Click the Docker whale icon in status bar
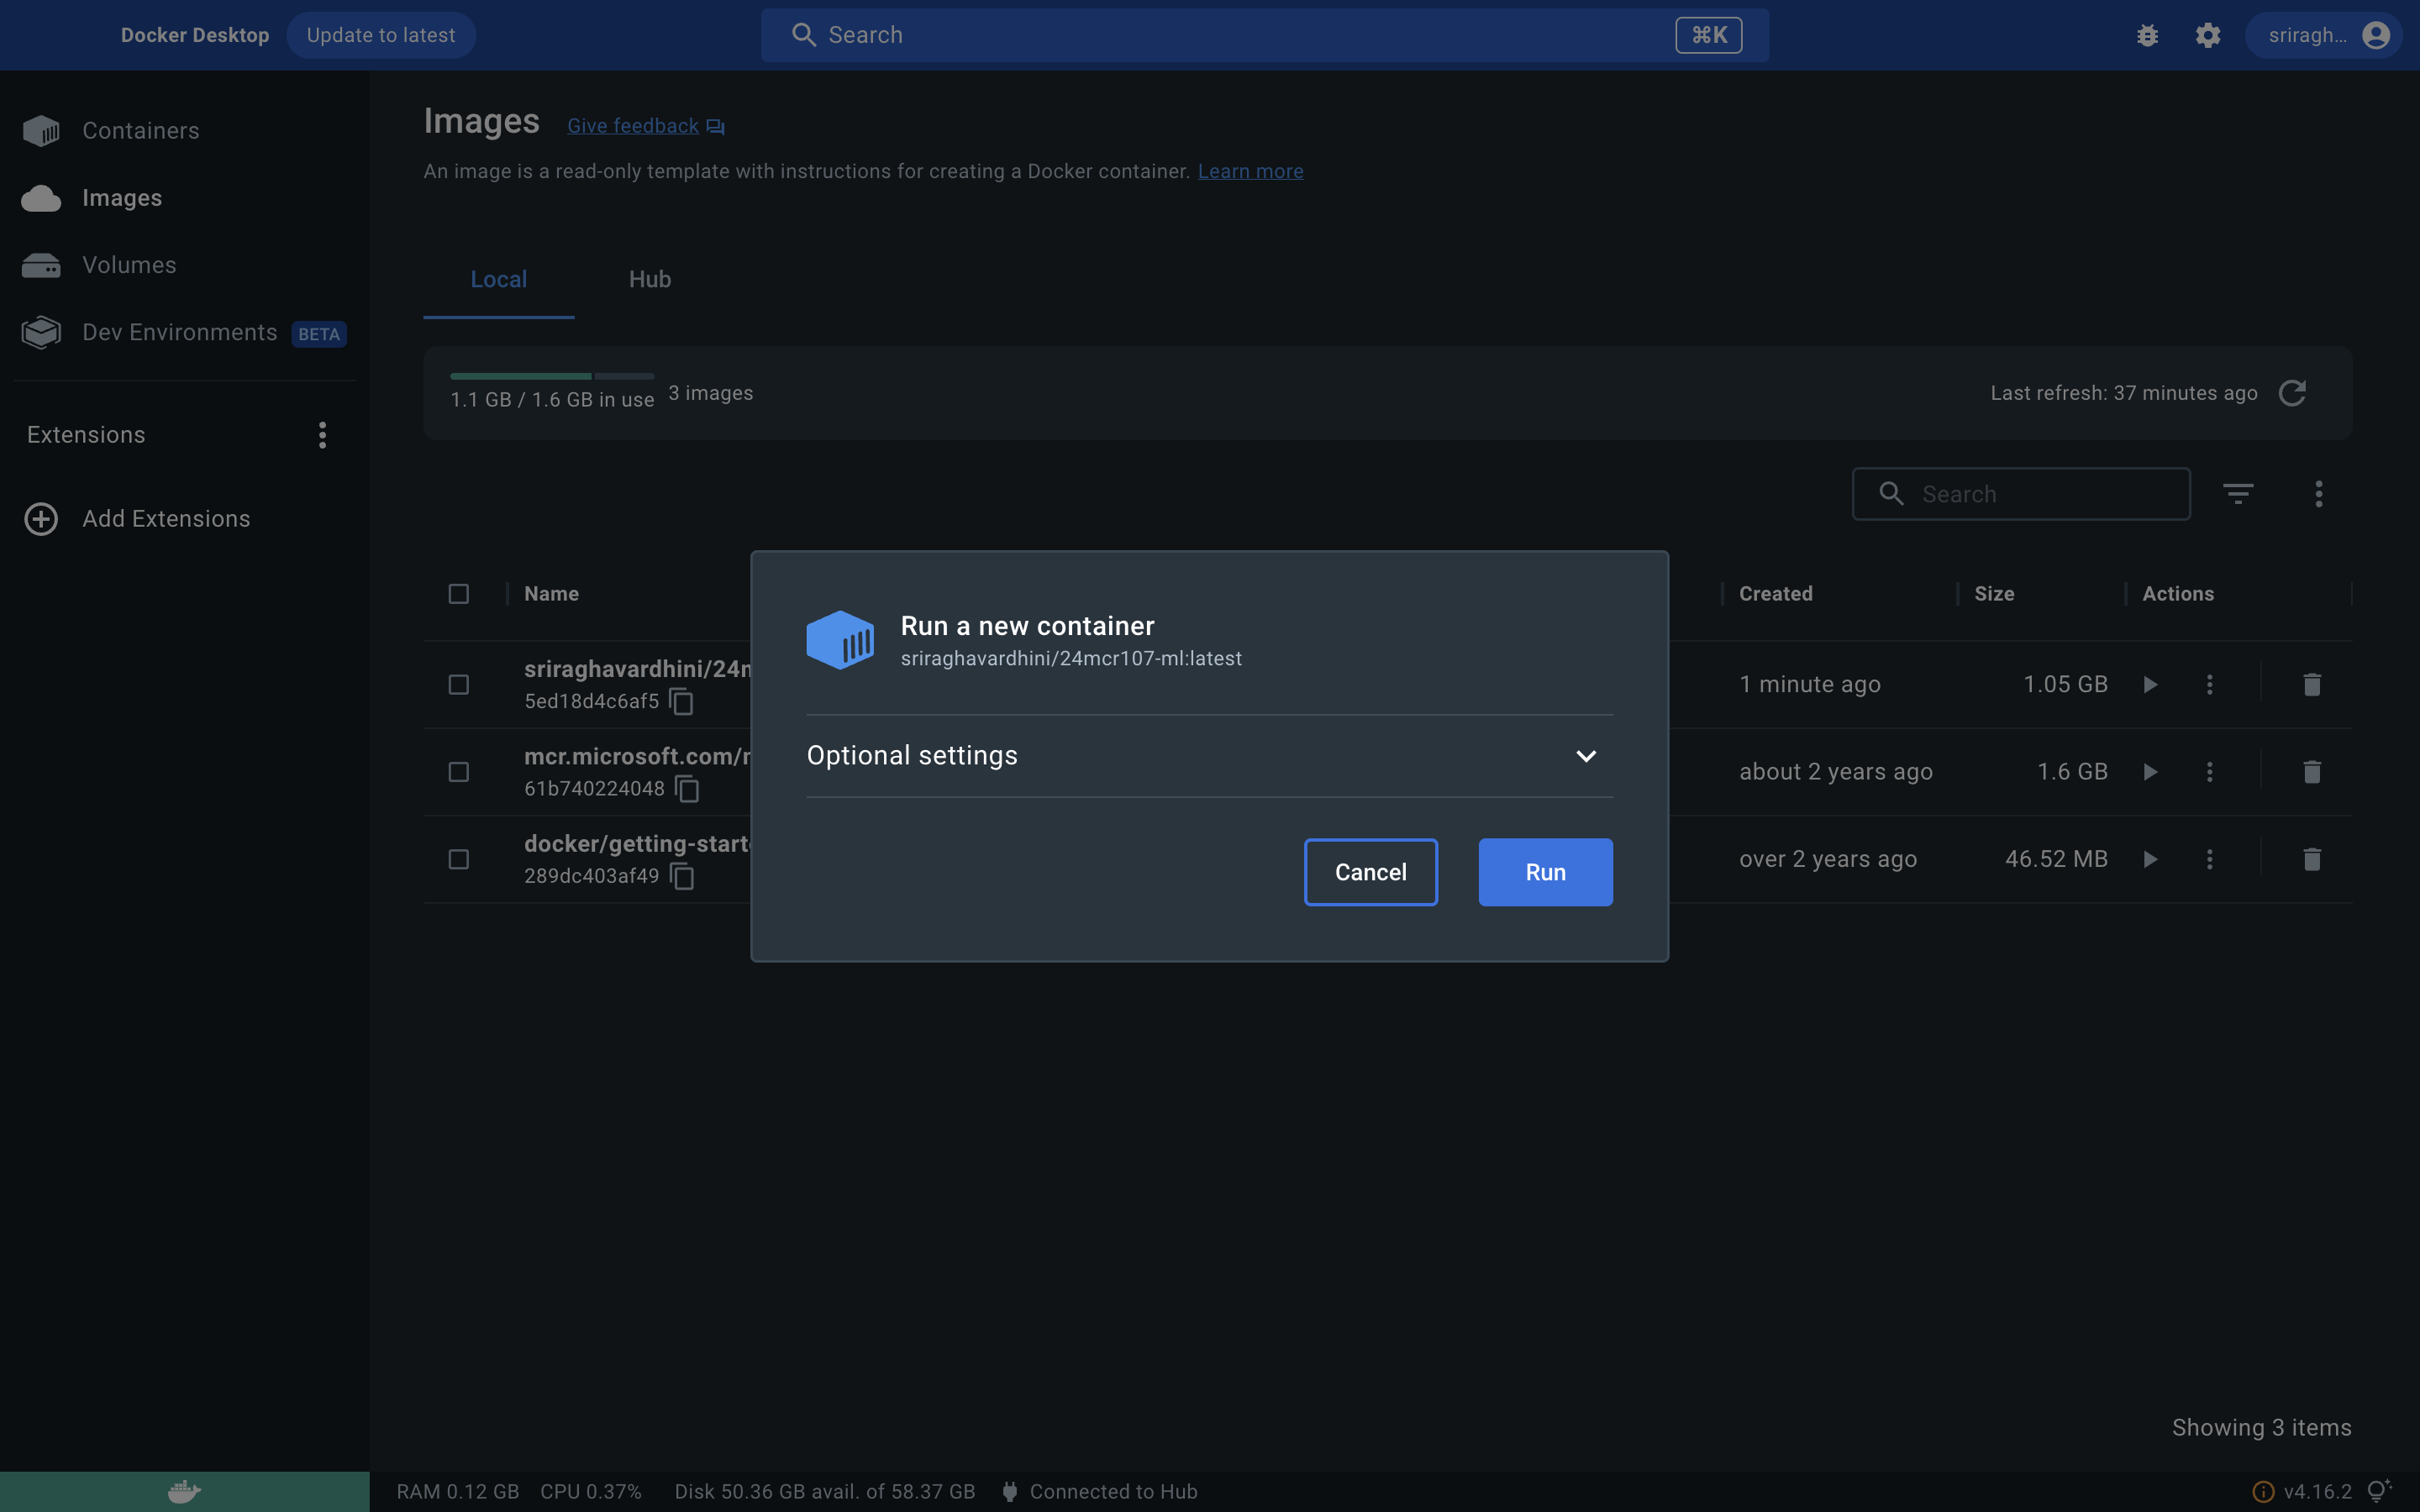 [184, 1492]
